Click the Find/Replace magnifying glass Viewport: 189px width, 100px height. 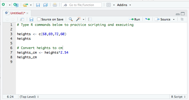tap(70, 19)
